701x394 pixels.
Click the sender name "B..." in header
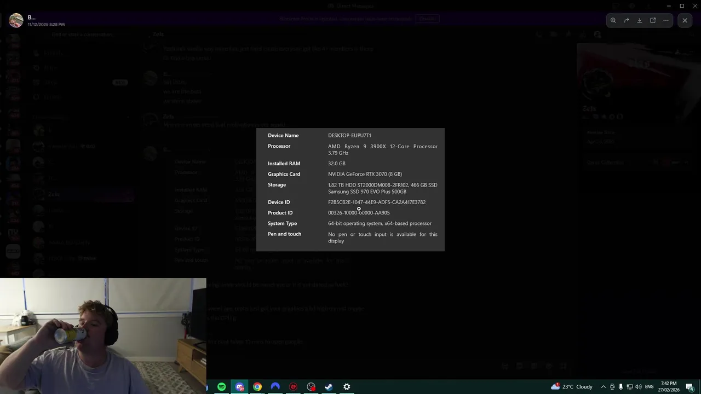(32, 18)
